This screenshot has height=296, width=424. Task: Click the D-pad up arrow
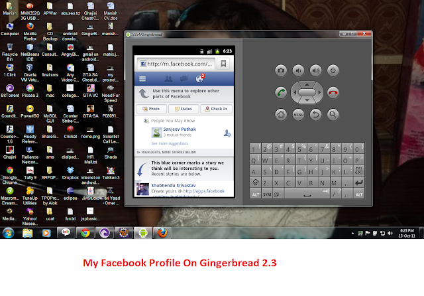click(x=307, y=84)
